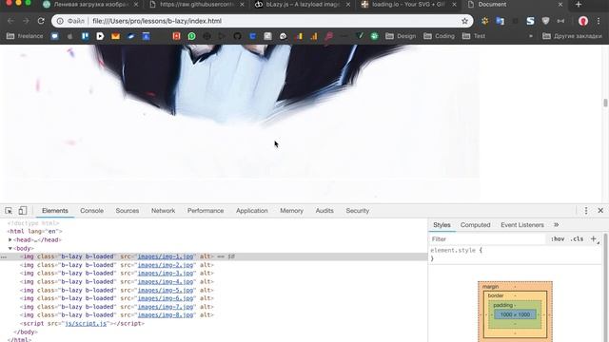Open the Apple logo bookmark
609x342 pixels.
coord(69,36)
